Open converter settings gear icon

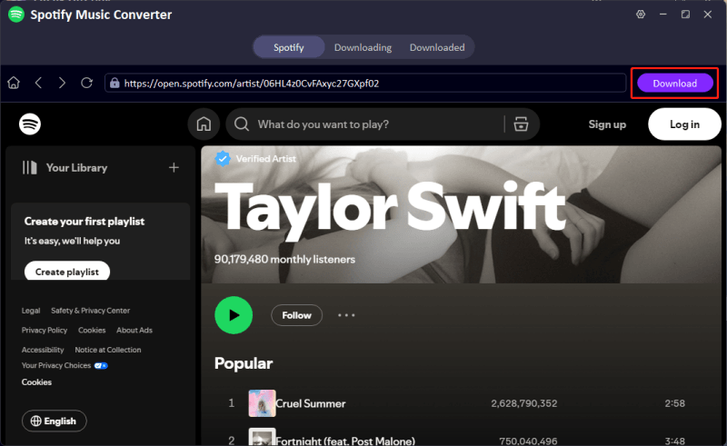tap(641, 15)
